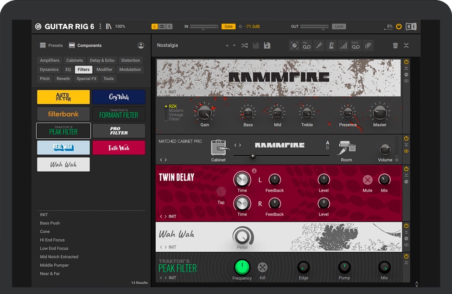452x294 pixels.
Task: Choose the Bass Push preset
Action: (x=50, y=223)
